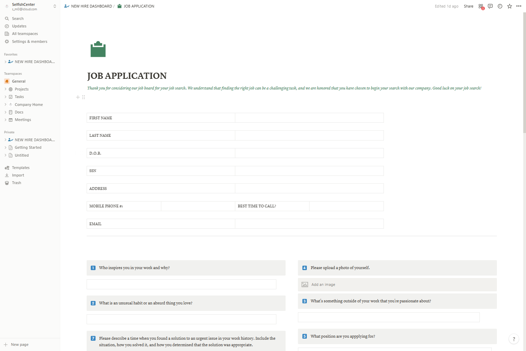Expand NEW HIRE DASHBOA... under Private
Screen dimensions: 526x351
(x=5, y=140)
